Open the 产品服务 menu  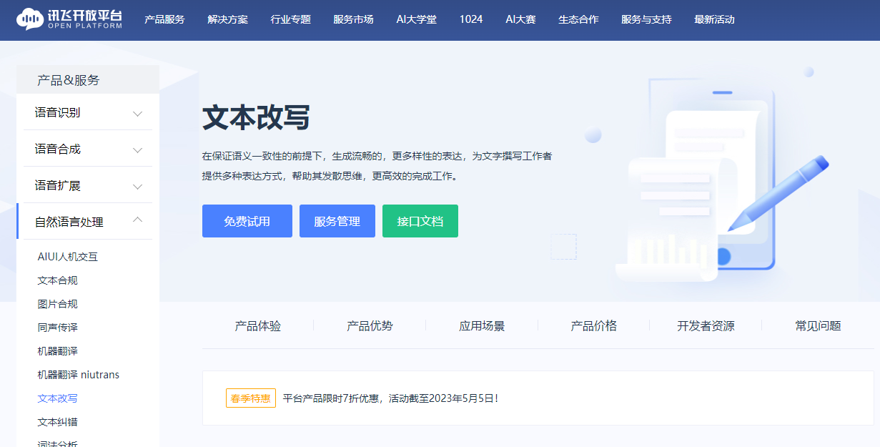point(164,19)
